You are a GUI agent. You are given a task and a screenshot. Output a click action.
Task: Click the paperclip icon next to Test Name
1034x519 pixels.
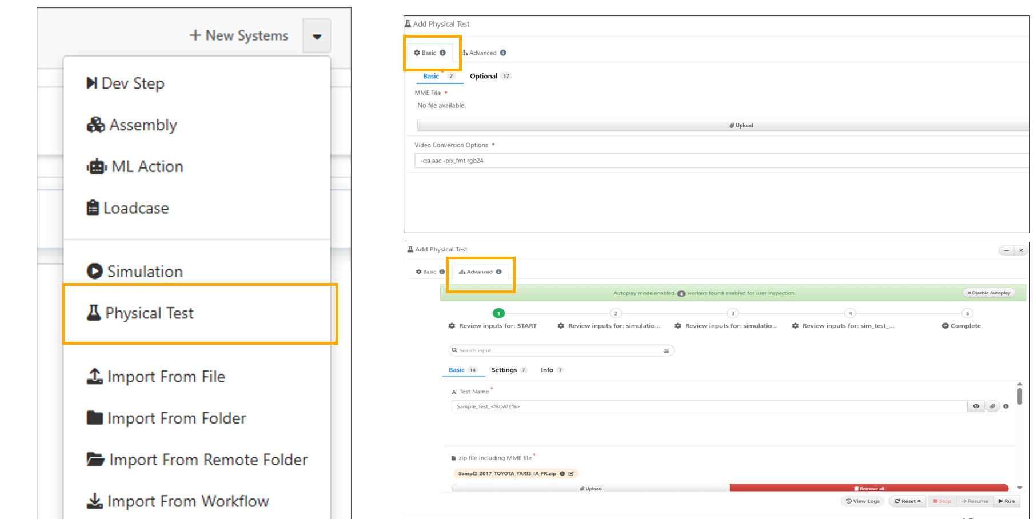[x=992, y=406]
